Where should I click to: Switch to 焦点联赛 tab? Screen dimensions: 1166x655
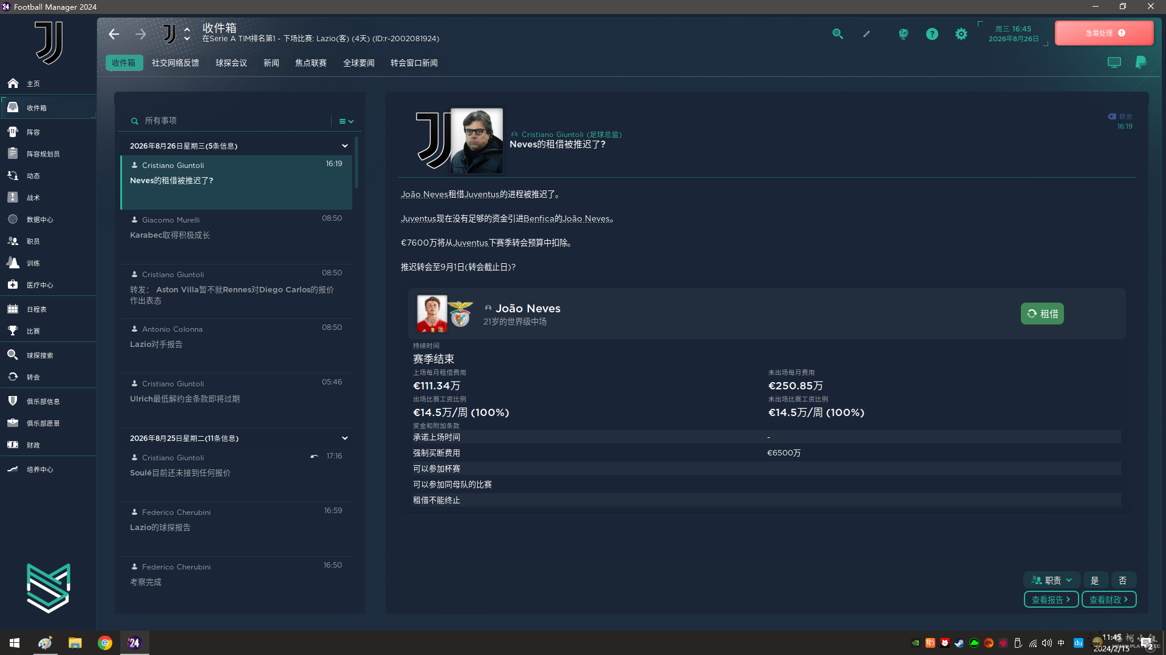311,63
